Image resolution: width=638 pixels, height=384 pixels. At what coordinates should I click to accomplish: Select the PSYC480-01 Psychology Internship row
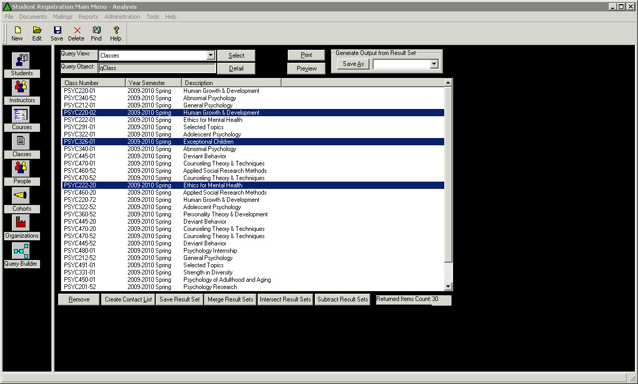(210, 251)
